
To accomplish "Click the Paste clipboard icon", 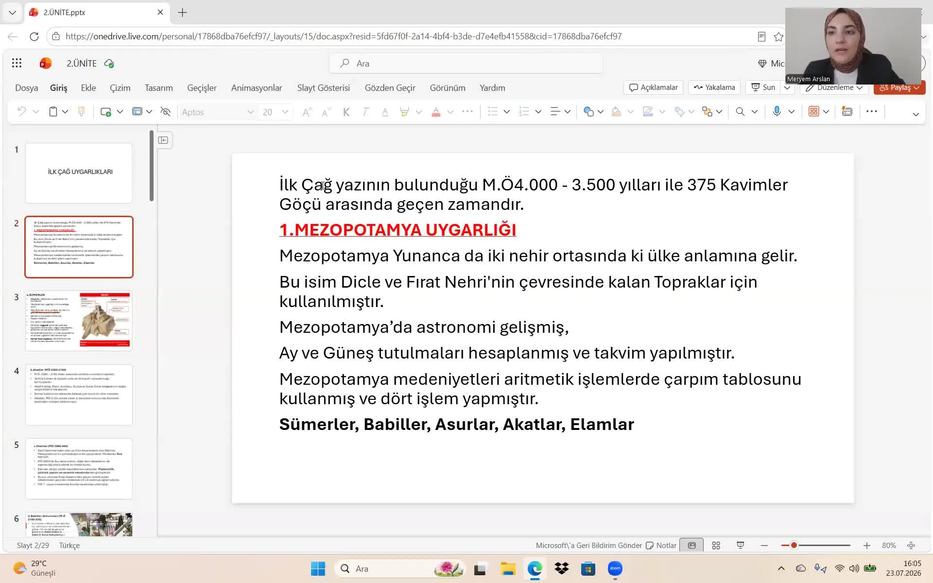I will 53,112.
